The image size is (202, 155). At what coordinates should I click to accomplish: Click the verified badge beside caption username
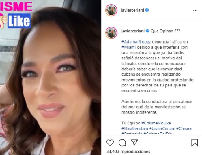pyautogui.click(x=148, y=31)
